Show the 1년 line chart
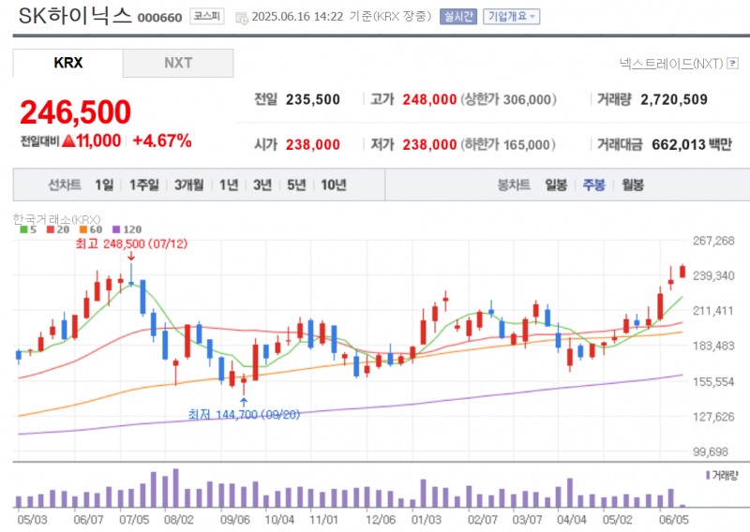Screen dimensions: 750x532 click(229, 185)
